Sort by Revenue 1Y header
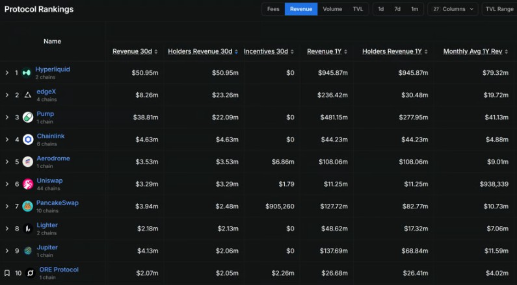The width and height of the screenshot is (517, 285). (x=324, y=52)
